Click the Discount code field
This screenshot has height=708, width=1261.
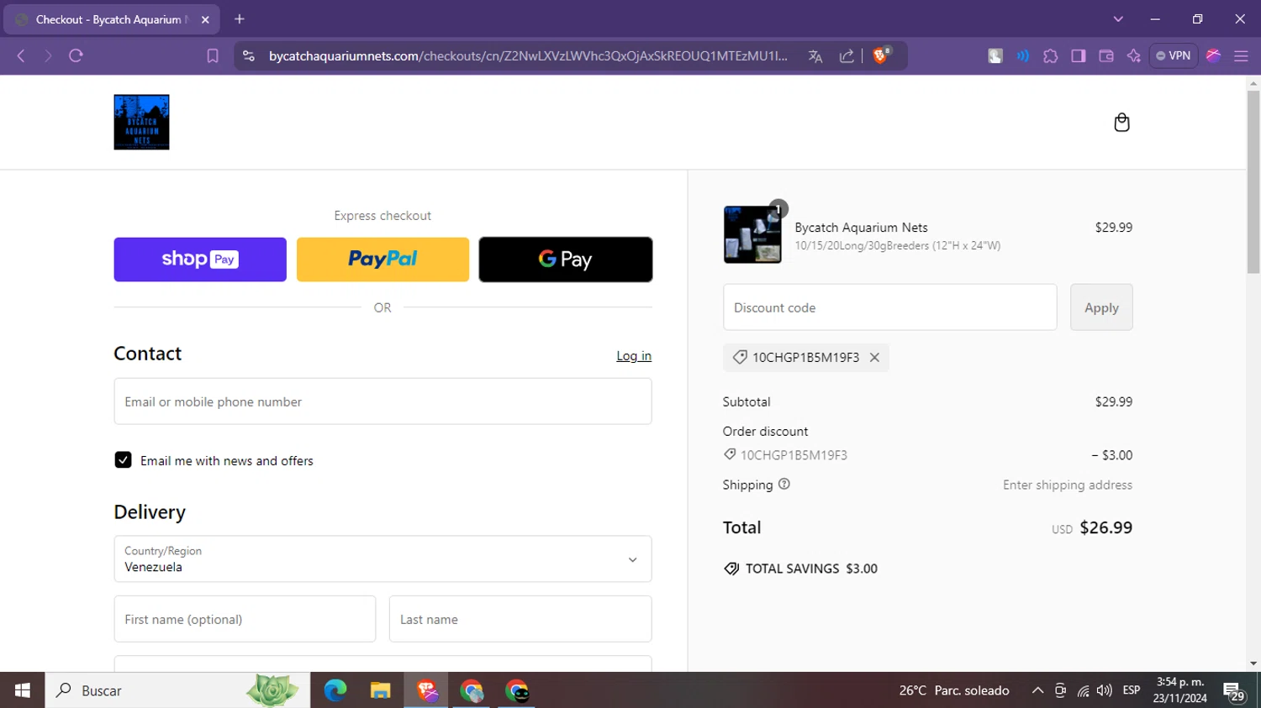tap(889, 307)
